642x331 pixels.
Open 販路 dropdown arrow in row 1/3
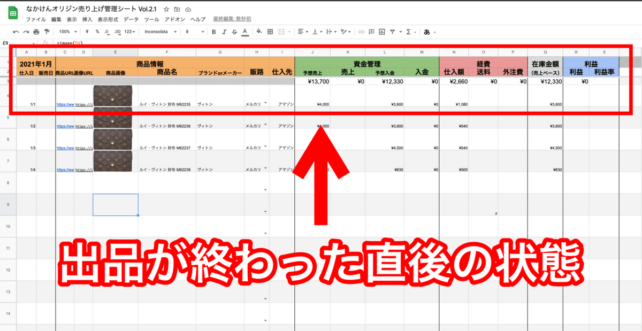pos(265,146)
